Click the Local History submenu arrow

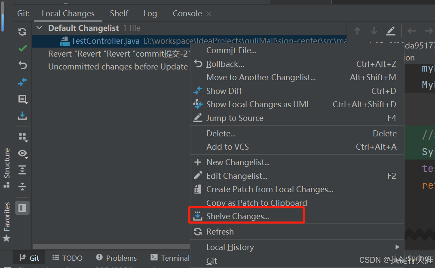397,247
